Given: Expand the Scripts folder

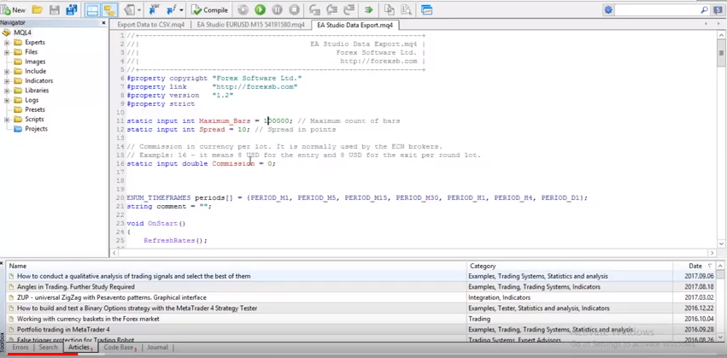Looking at the screenshot, I should click(x=7, y=119).
